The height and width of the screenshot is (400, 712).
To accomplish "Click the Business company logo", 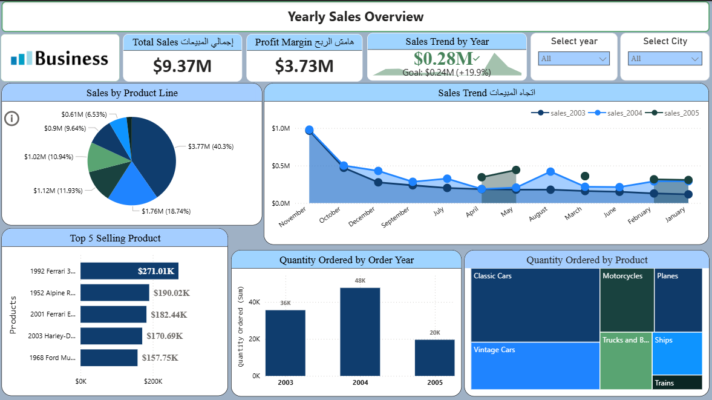I will click(59, 58).
